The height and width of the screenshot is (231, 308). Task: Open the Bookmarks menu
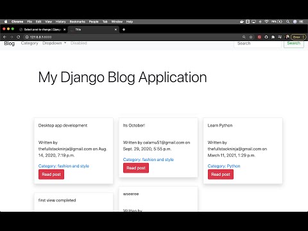tap(78, 22)
